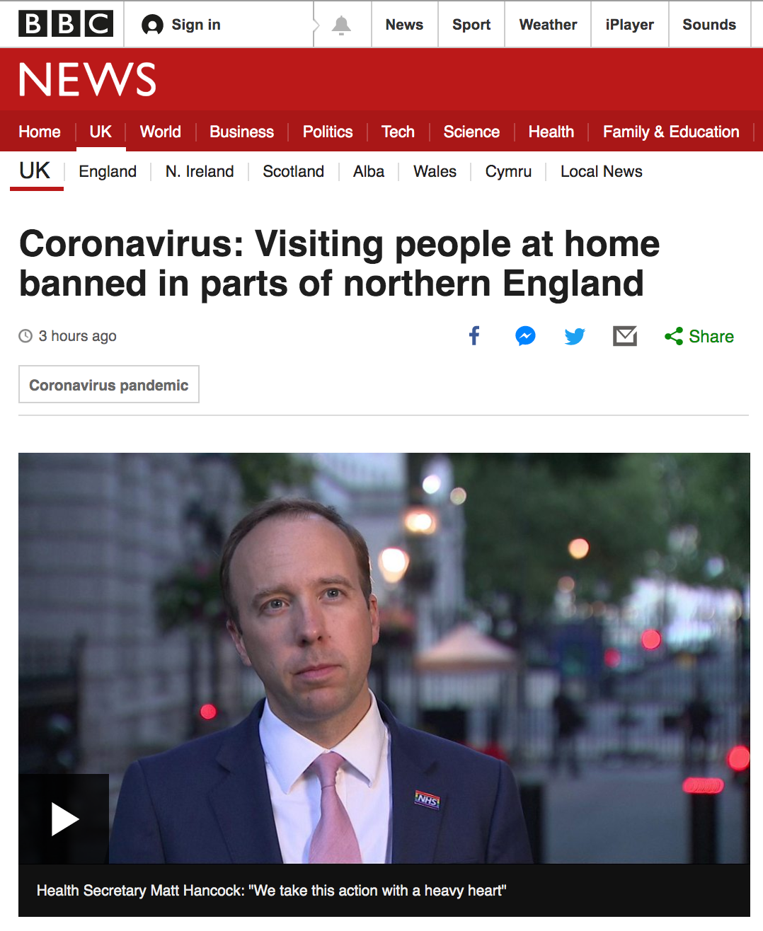Switch to the Politics news section

pyautogui.click(x=328, y=132)
